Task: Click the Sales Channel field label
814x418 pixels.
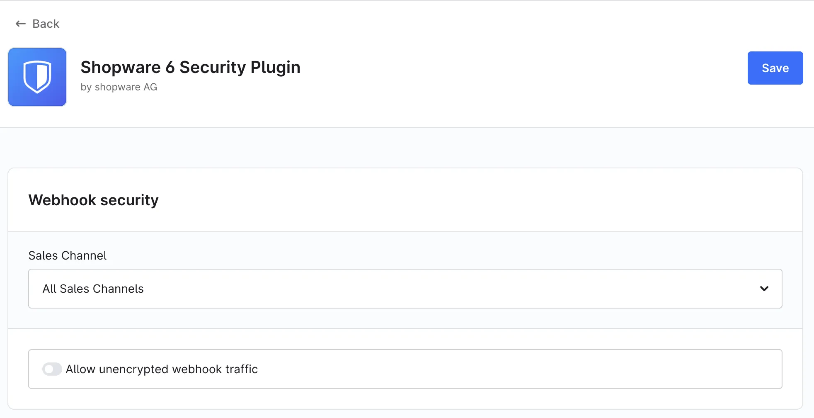Action: point(68,255)
